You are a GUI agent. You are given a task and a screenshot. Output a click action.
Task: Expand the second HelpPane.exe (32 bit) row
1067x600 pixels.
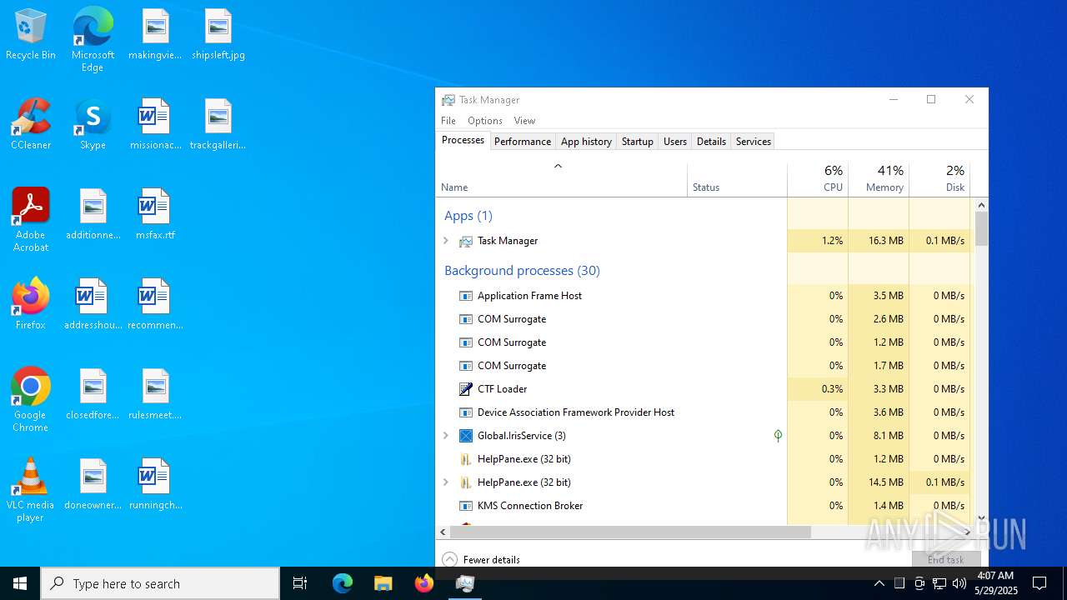(446, 482)
